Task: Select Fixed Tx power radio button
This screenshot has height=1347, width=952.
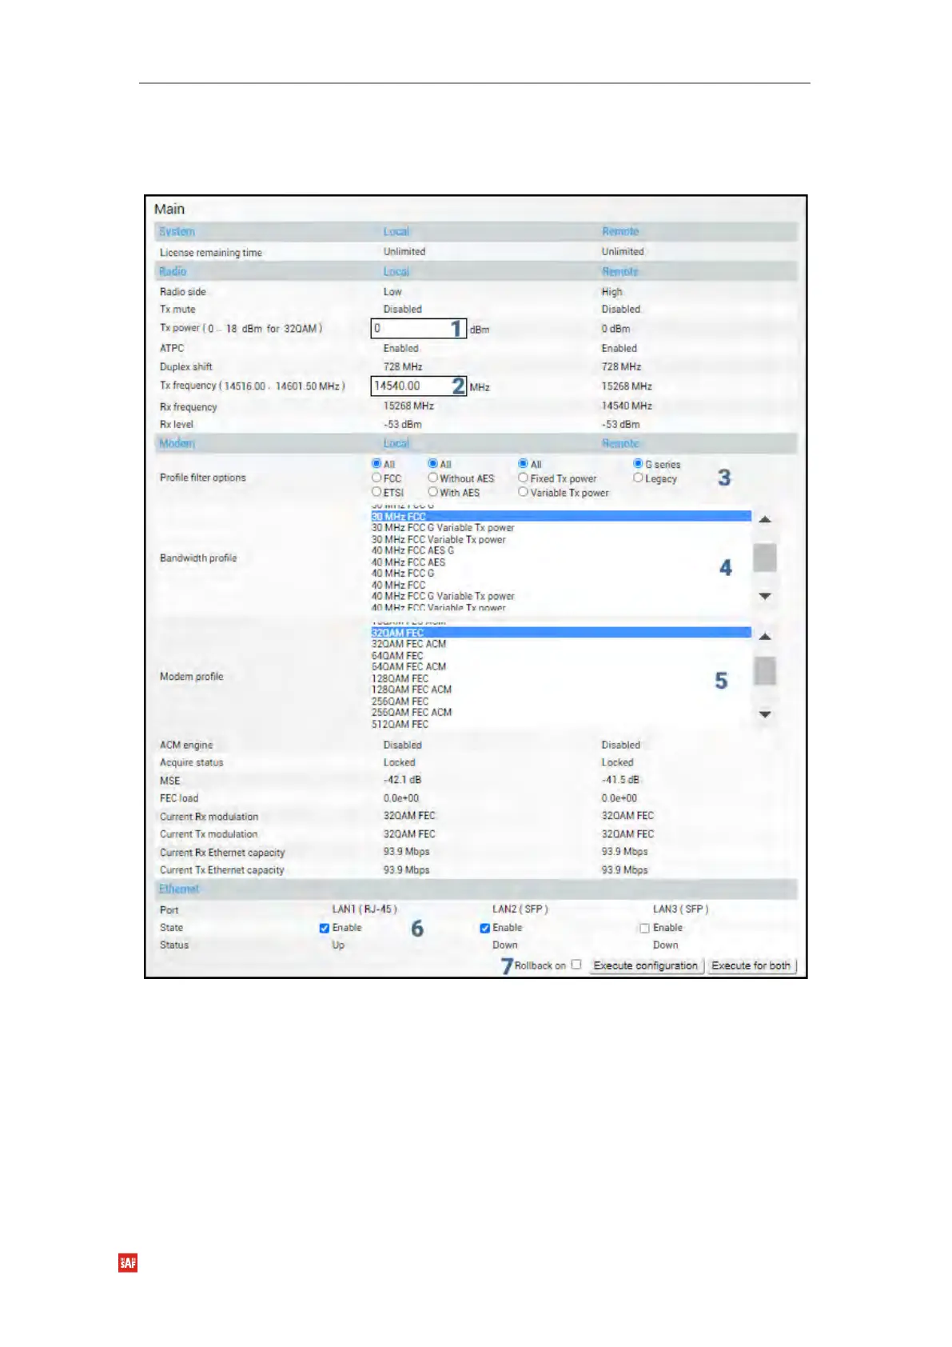Action: (524, 478)
